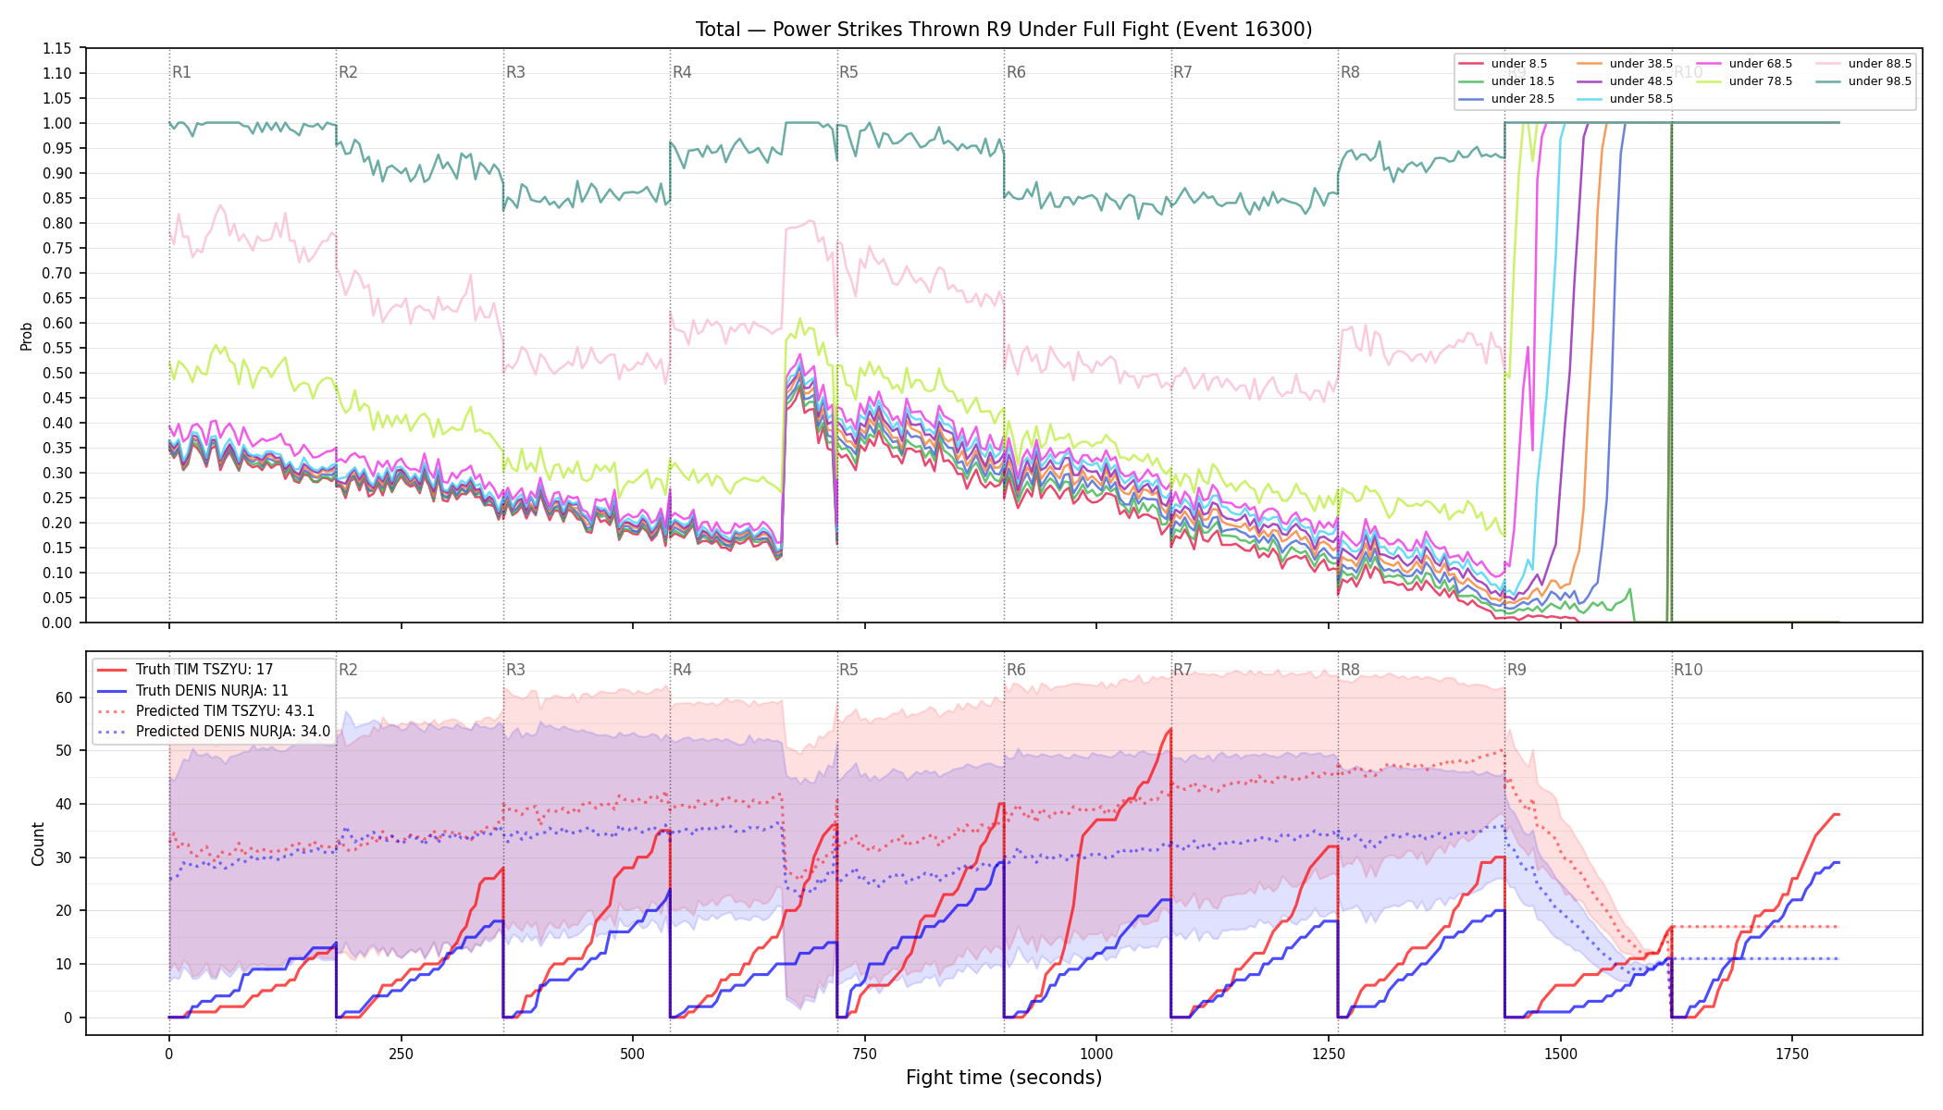Click the R6 round label in probability chart

pos(1016,72)
